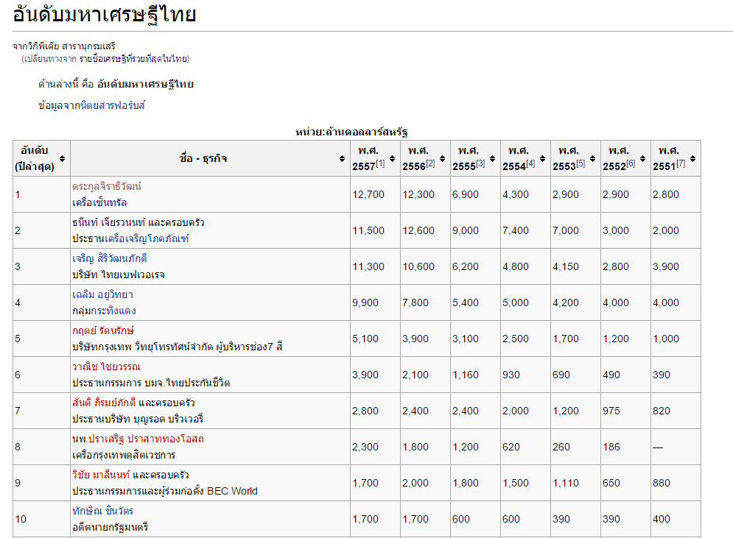Select text เครือกรุงเทพดุสิตเวชการ
This screenshot has width=733, height=538.
coord(124,455)
